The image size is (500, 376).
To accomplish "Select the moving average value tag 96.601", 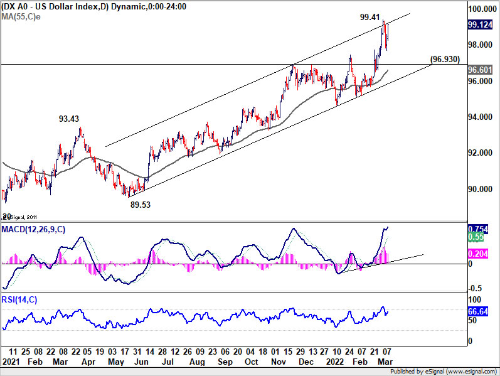I will click(480, 70).
